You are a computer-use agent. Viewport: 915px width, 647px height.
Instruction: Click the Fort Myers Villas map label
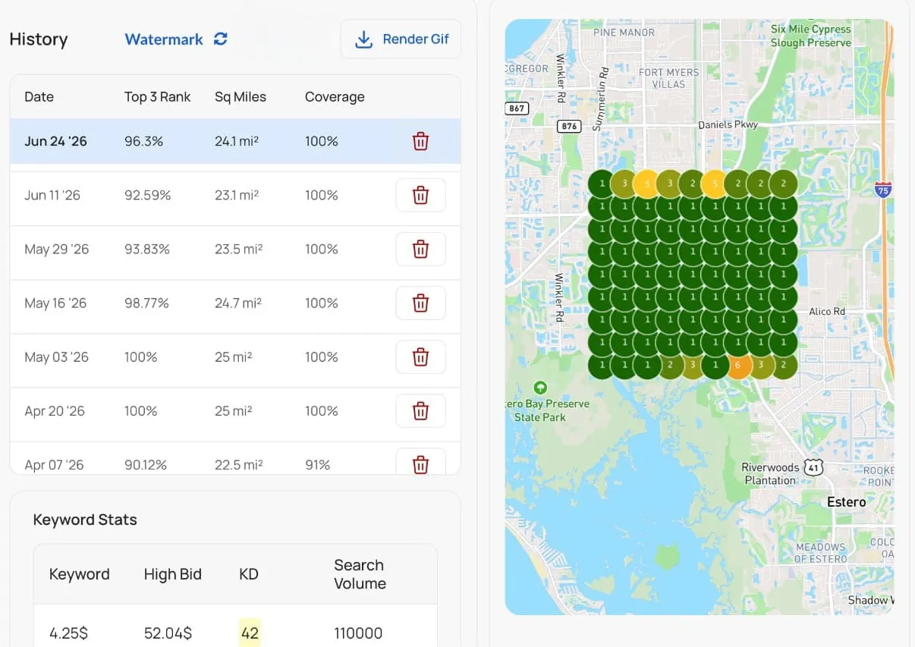click(x=668, y=78)
